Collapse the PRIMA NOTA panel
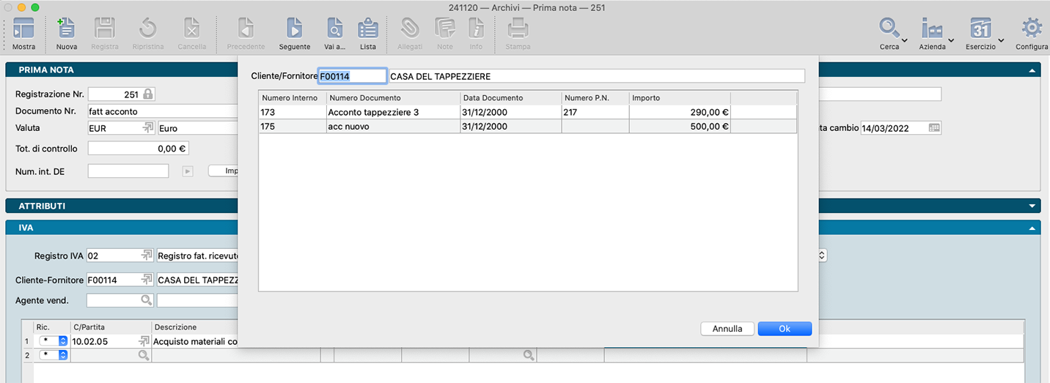Viewport: 1050px width, 383px height. [1032, 70]
